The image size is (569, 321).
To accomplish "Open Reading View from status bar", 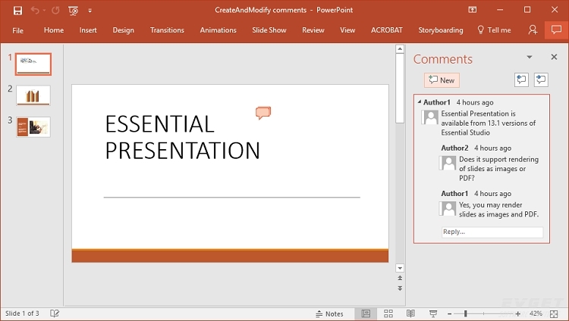I will click(410, 313).
